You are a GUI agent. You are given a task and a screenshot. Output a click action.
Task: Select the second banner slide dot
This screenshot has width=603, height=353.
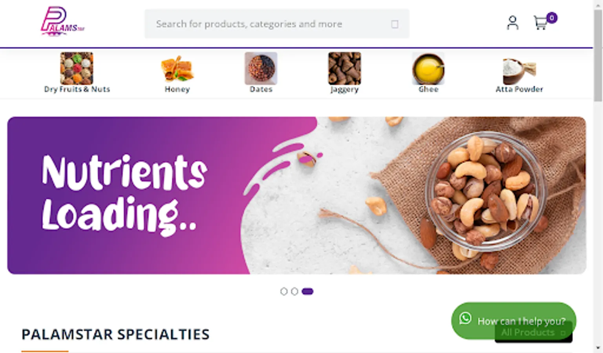click(x=294, y=291)
